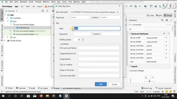Click First and Last Name field
The height and width of the screenshot is (99, 177).
click(99, 48)
